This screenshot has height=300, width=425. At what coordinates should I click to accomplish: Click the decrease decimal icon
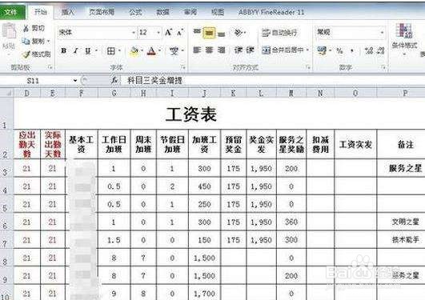(x=380, y=50)
